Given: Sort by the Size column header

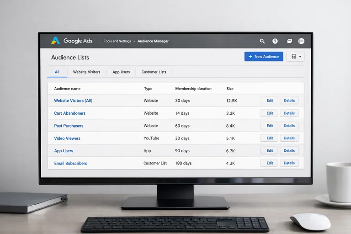Looking at the screenshot, I should click(x=230, y=89).
